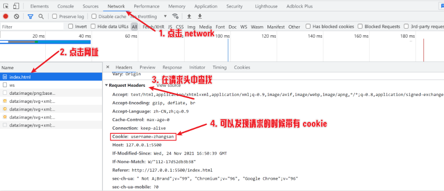The height and width of the screenshot is (191, 444).
Task: Select the data:image/png;base request row
Action: (x=51, y=93)
